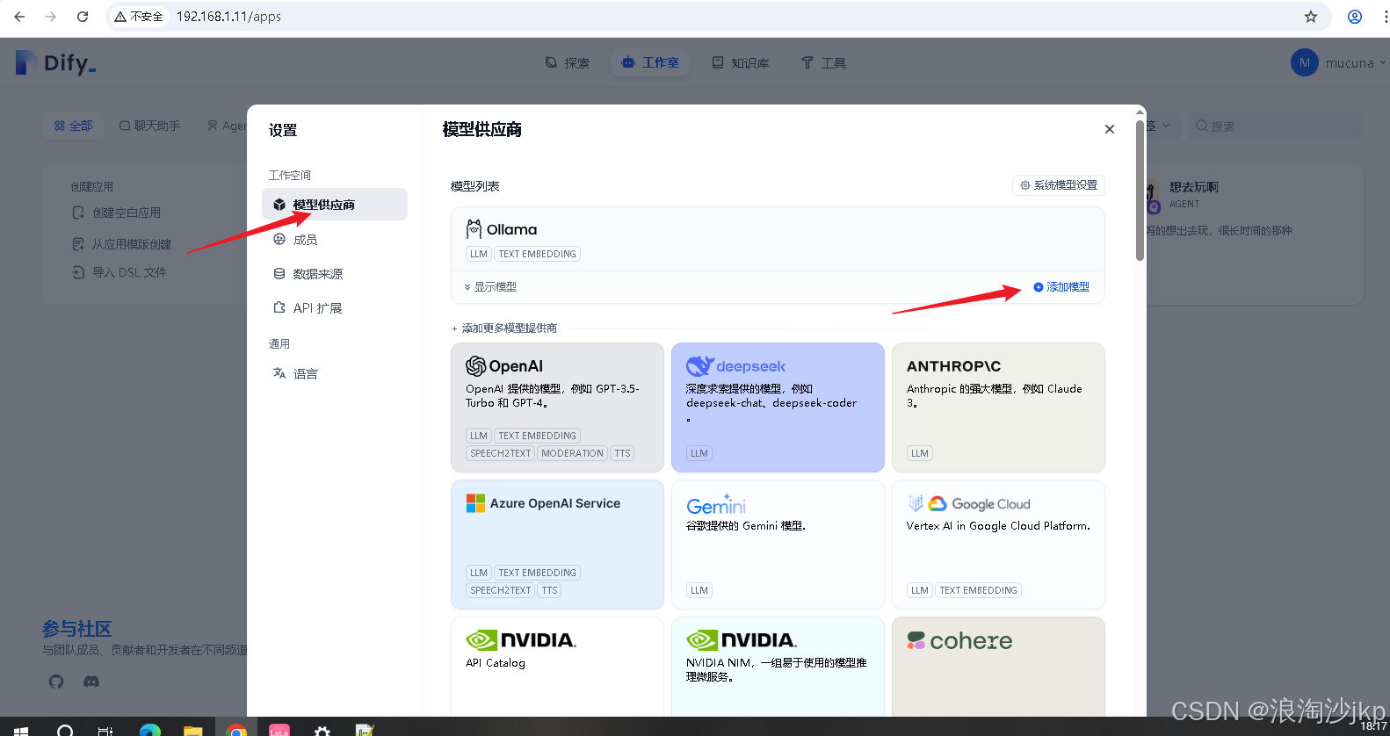Open the browser profile icon
The width and height of the screenshot is (1390, 736).
coord(1355,17)
